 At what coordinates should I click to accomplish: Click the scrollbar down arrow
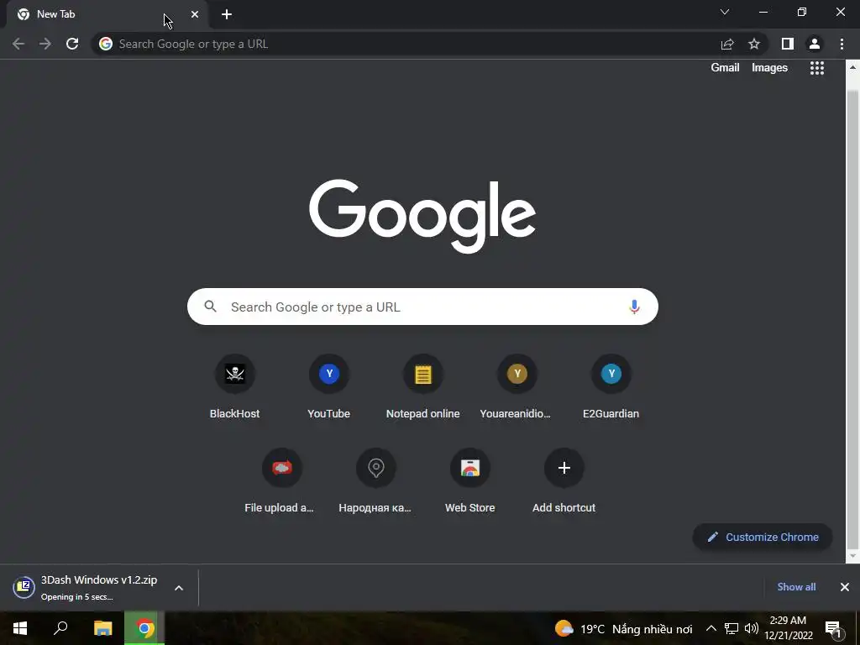(x=853, y=557)
